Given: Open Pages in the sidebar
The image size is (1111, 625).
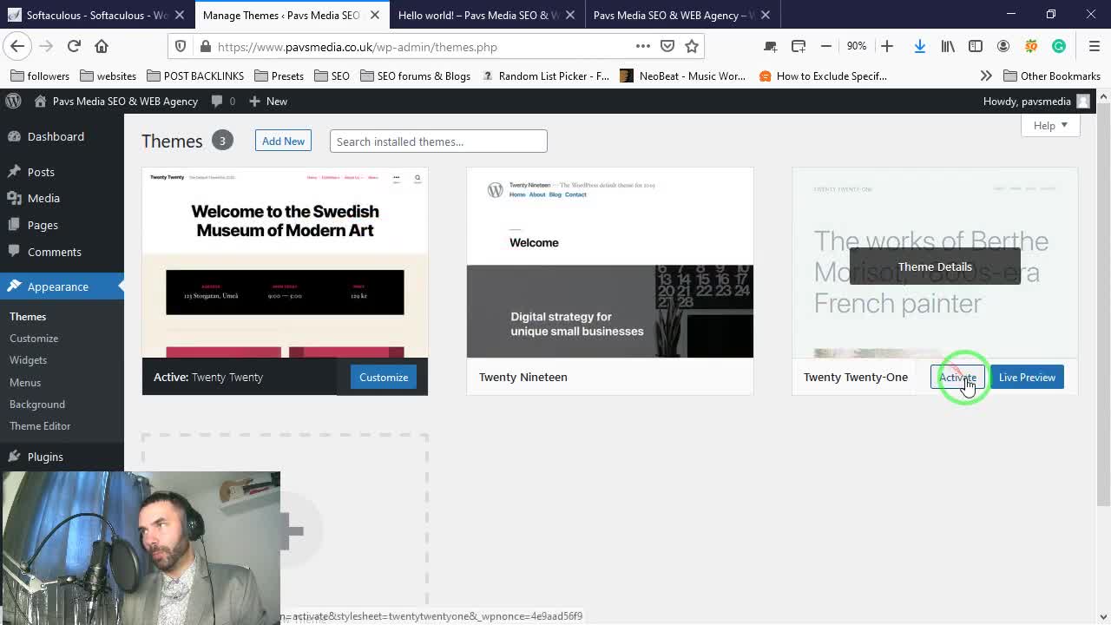Looking at the screenshot, I should pyautogui.click(x=43, y=225).
